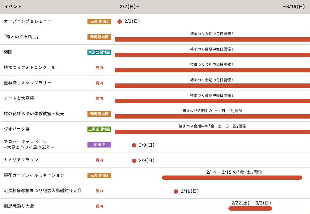Image resolution: width=310 pixels, height=214 pixels.
Task: Select ジオパーク展 event name
Action: click(x=17, y=129)
